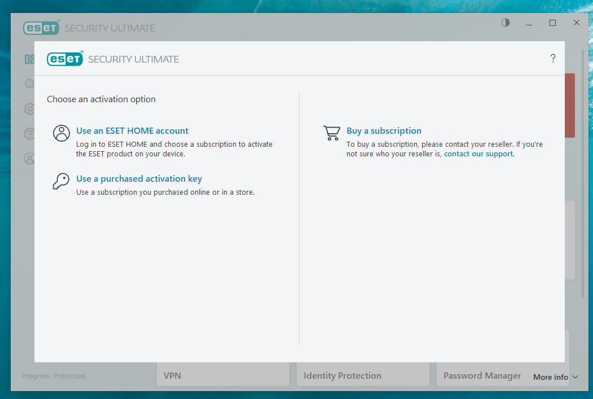The width and height of the screenshot is (593, 399).
Task: Click the key icon beside purchased activation key
Action: click(x=61, y=182)
